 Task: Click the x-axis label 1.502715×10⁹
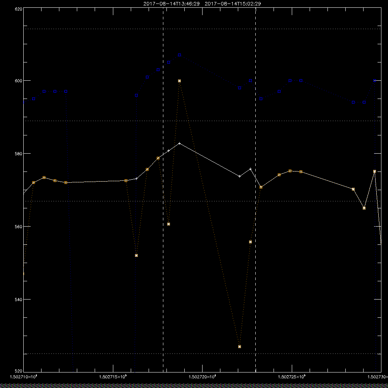tap(113, 377)
